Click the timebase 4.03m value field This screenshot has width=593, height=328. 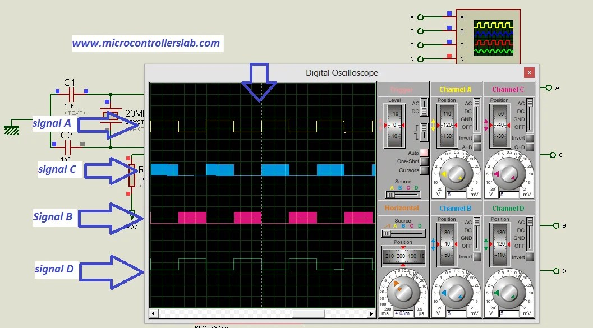[403, 313]
